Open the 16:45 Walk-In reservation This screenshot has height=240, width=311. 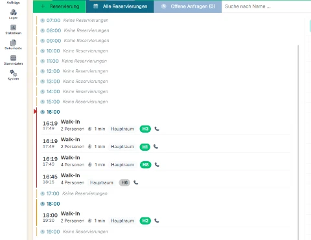[167, 179]
